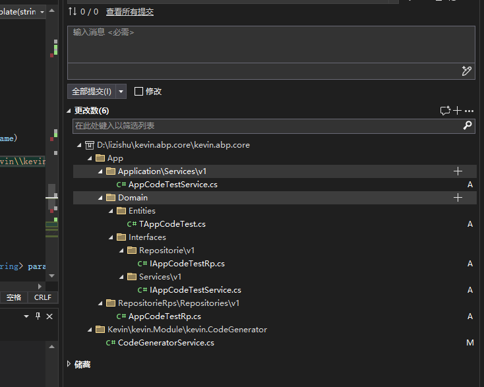Click the AI generate commit message icon

[466, 71]
